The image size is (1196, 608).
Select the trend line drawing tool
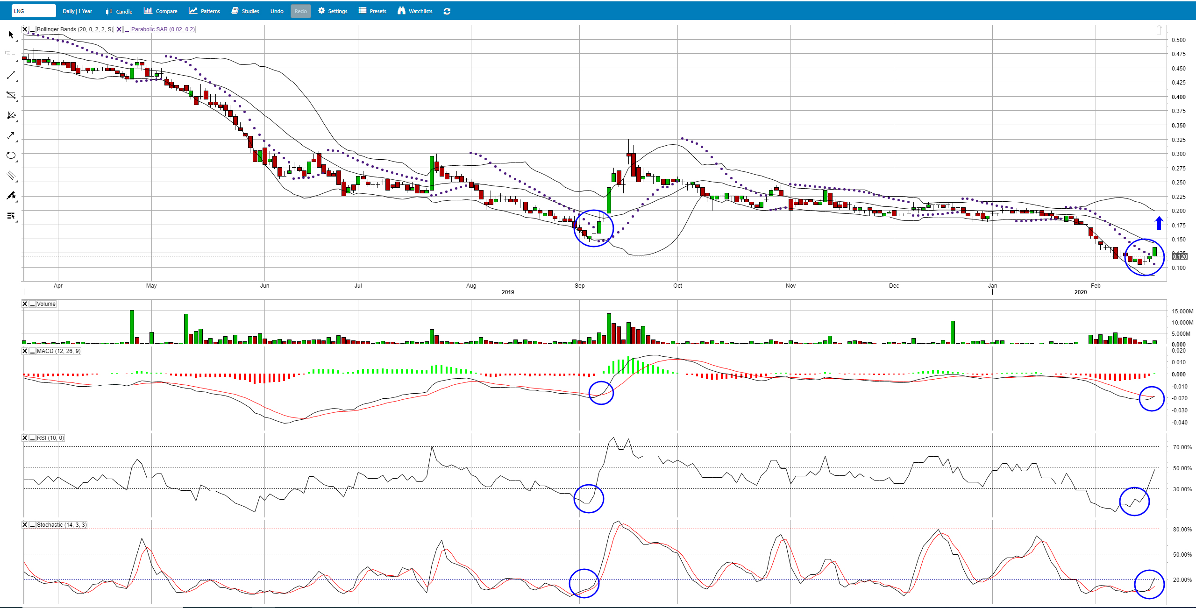tap(11, 75)
